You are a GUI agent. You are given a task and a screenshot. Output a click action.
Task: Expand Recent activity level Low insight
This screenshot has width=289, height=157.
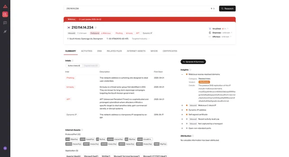click(x=182, y=119)
